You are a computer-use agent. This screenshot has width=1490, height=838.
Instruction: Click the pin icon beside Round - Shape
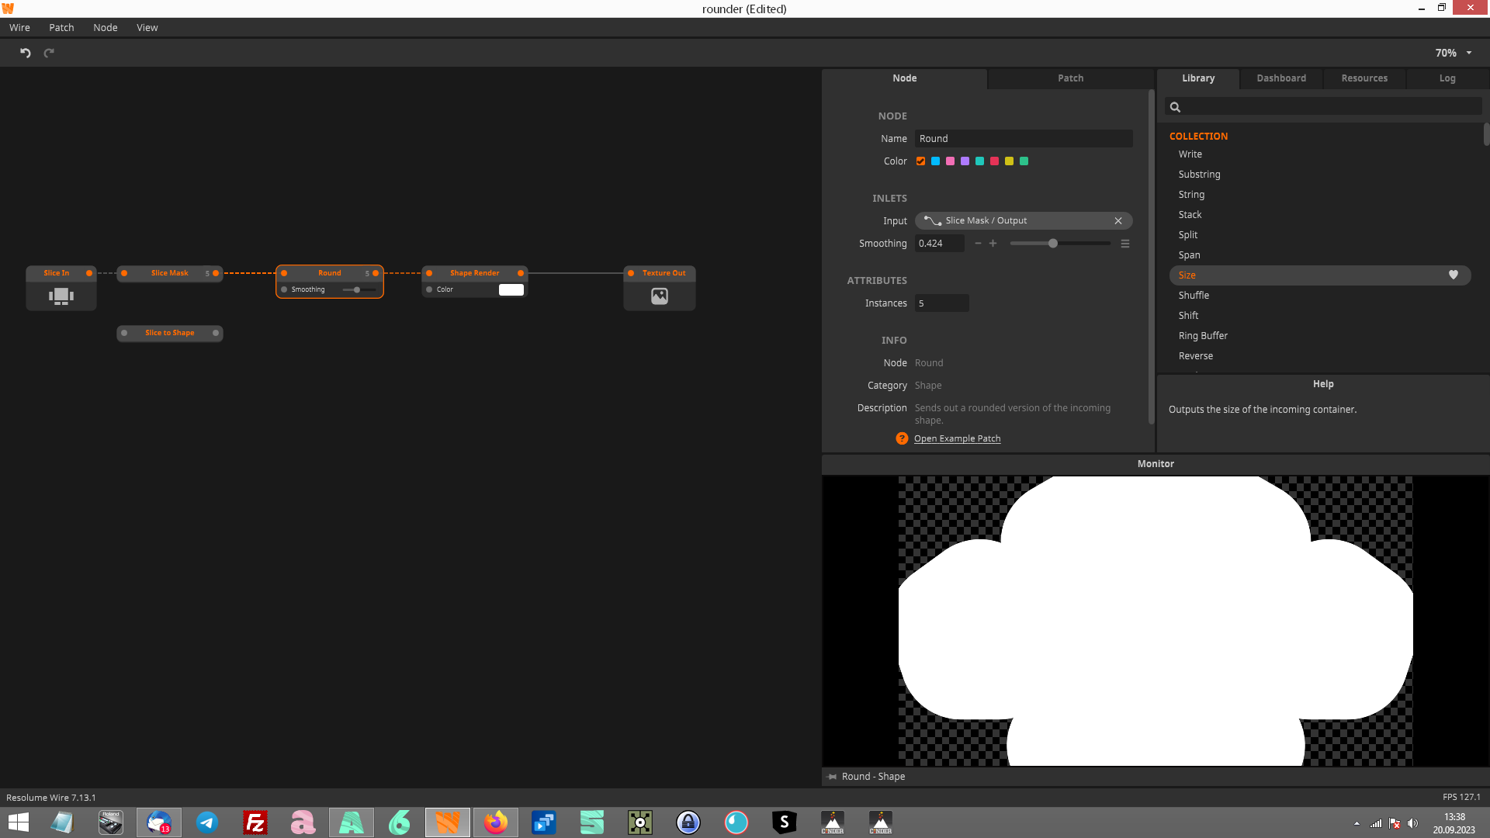point(832,777)
